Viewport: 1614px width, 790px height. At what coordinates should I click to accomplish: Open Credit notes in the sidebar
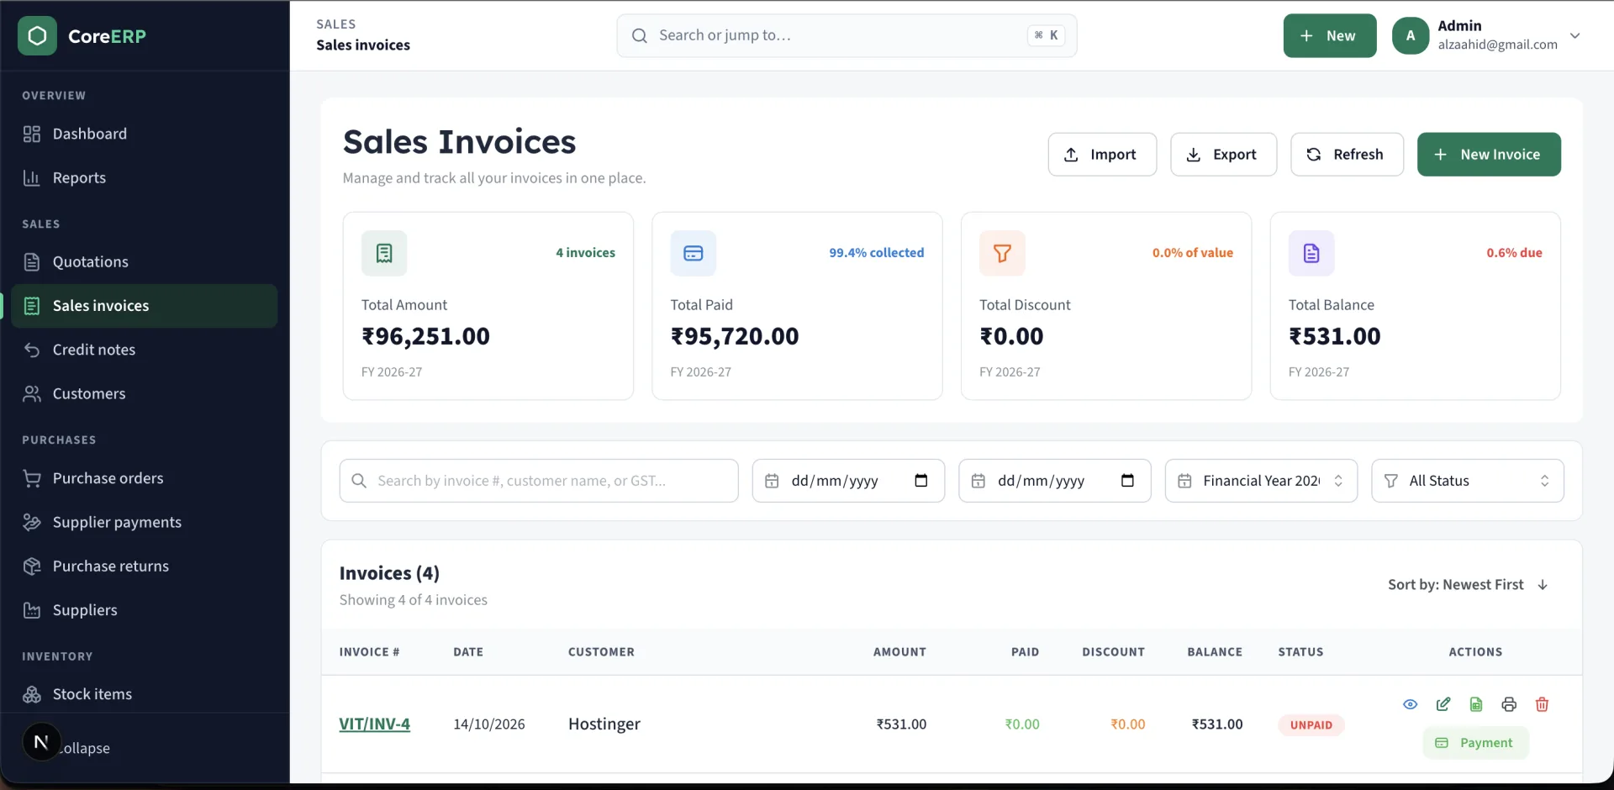click(145, 350)
